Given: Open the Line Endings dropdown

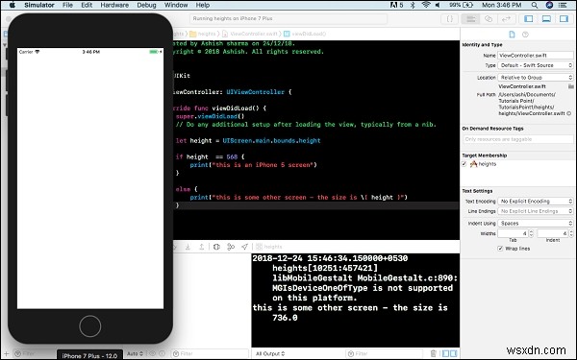Looking at the screenshot, I should [535, 211].
